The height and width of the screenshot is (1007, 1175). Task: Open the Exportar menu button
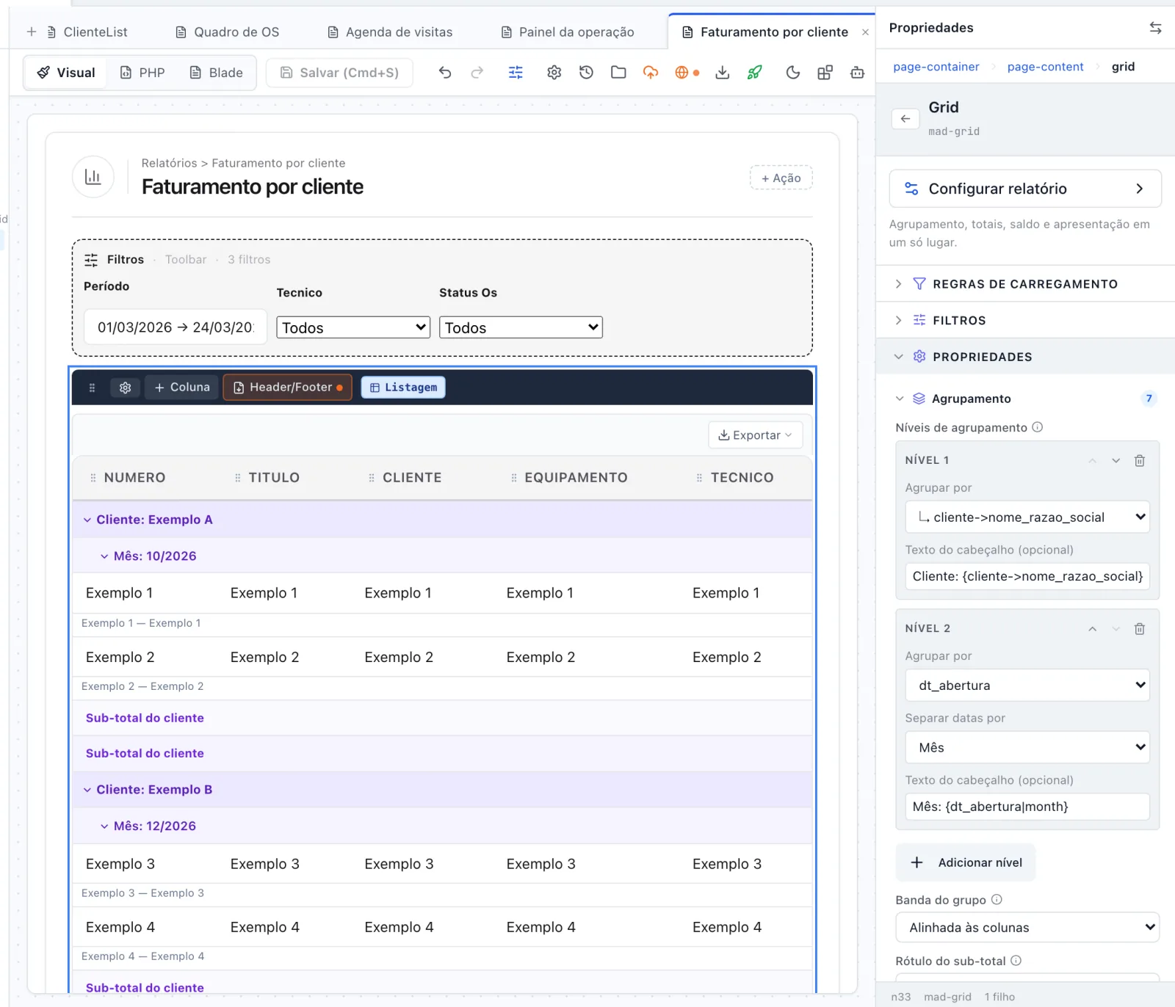point(755,435)
